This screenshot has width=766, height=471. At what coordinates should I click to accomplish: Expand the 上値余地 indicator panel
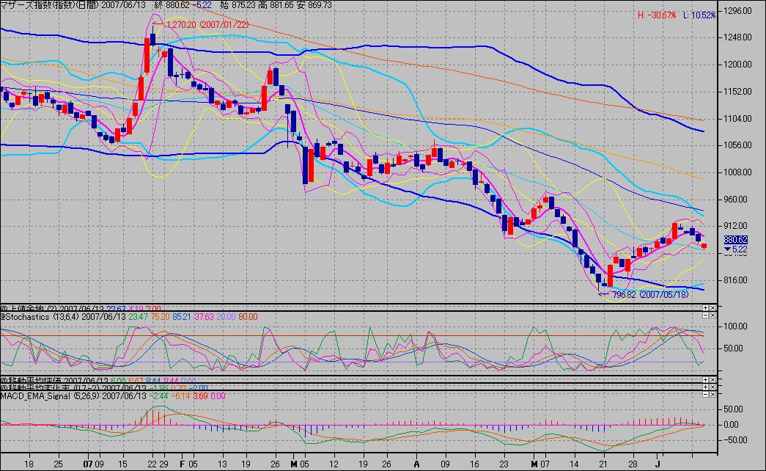[706, 307]
